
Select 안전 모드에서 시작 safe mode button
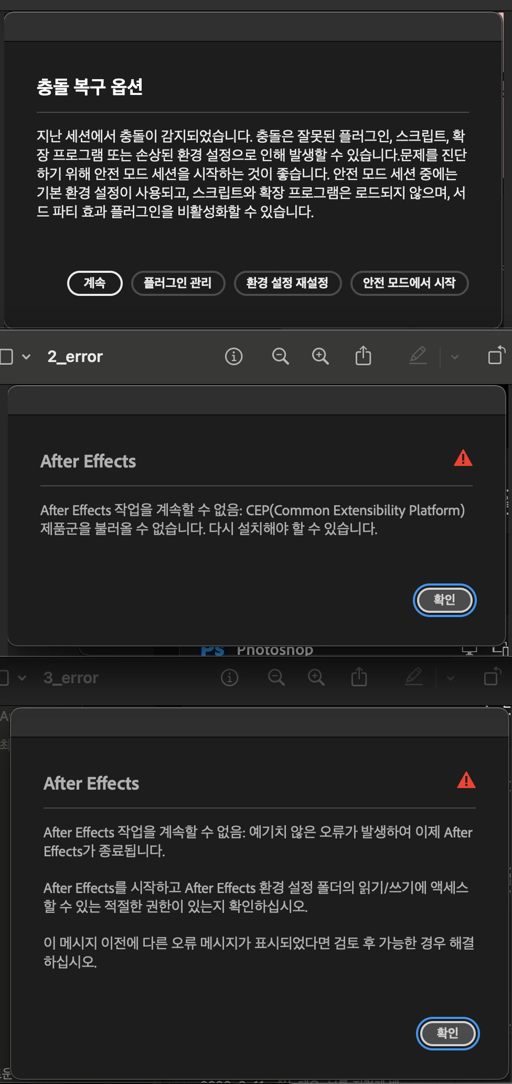click(x=409, y=283)
